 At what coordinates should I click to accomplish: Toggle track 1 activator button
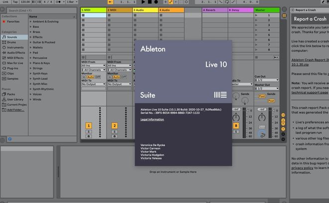coord(88,126)
